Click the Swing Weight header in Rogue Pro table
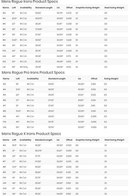130x196 pixels. point(111,79)
